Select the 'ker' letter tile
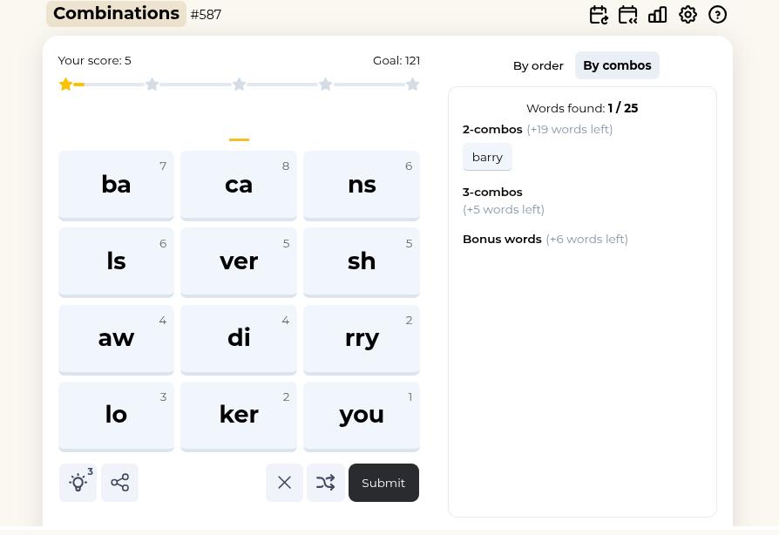The height and width of the screenshot is (535, 779). (x=239, y=415)
